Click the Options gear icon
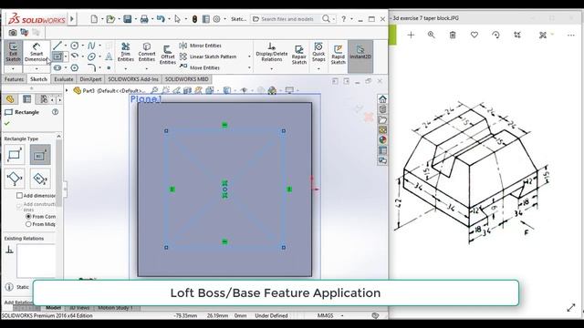The height and width of the screenshot is (328, 584). tap(216, 19)
